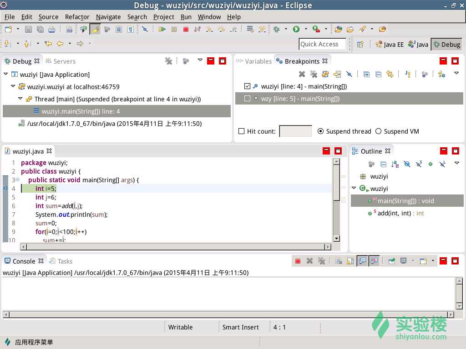Screen dimensions: 466x349
Task: Click the New file wizard icon
Action: point(8,29)
